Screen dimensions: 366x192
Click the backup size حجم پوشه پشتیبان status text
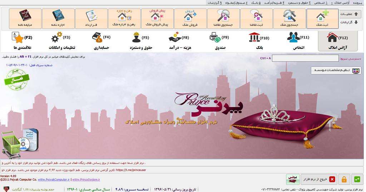tap(33, 190)
